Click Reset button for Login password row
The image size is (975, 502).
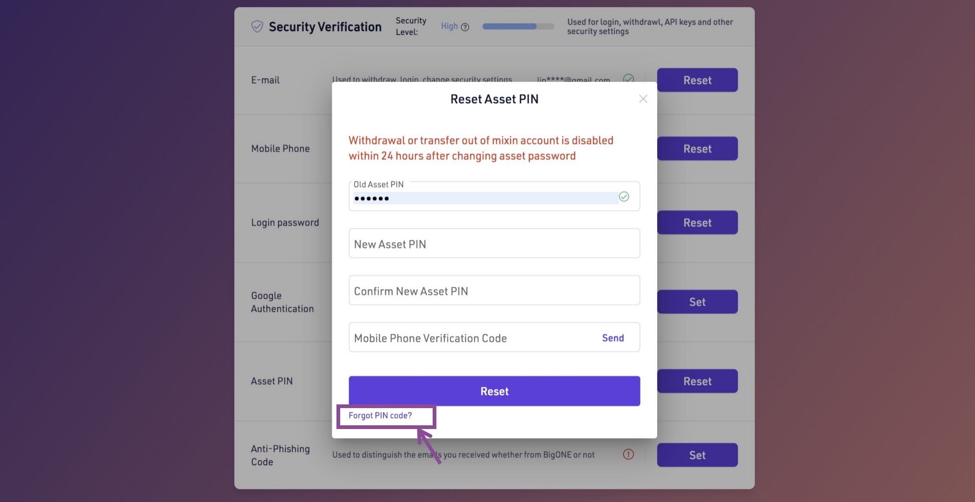click(x=697, y=223)
